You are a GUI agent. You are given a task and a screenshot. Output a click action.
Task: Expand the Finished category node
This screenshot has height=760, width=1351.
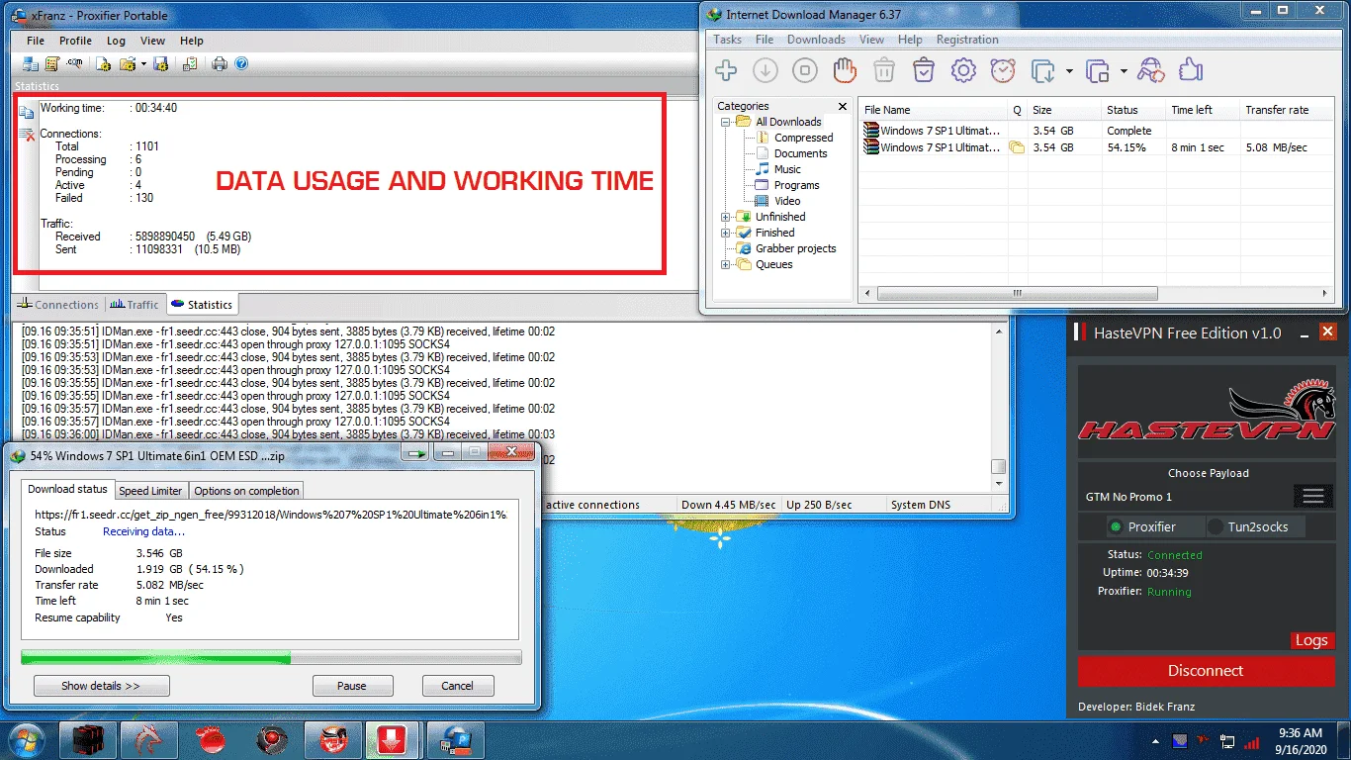click(726, 233)
